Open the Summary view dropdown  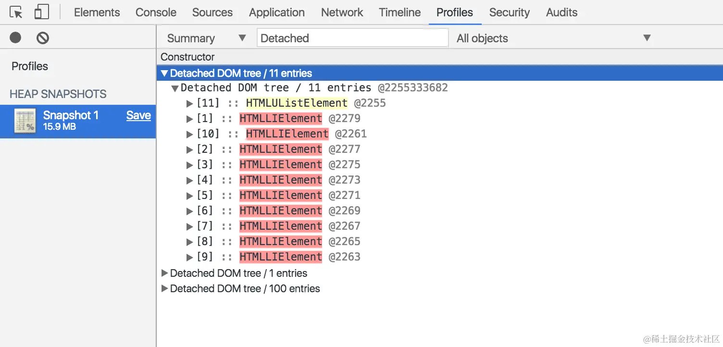coord(206,38)
